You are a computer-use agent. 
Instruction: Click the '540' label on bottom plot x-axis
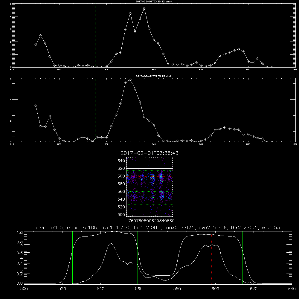click(100, 289)
